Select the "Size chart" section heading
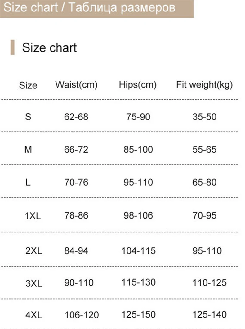Image resolution: width=245 pixels, height=329 pixels. coord(49,48)
